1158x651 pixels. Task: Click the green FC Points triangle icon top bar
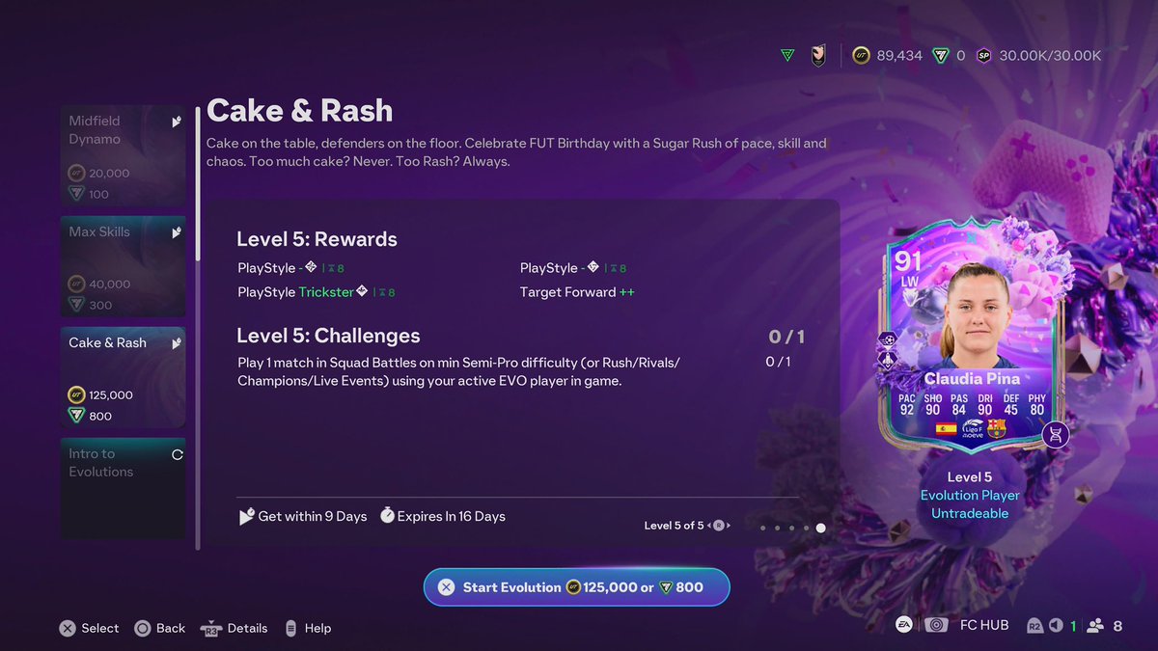(787, 56)
